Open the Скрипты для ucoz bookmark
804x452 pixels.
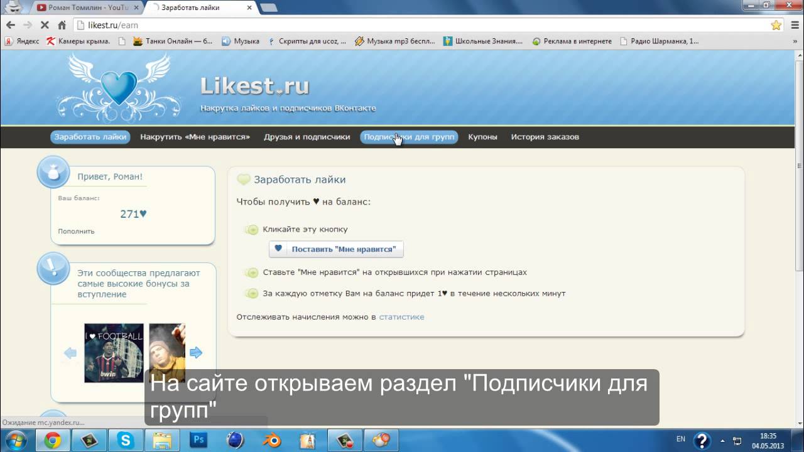point(307,41)
